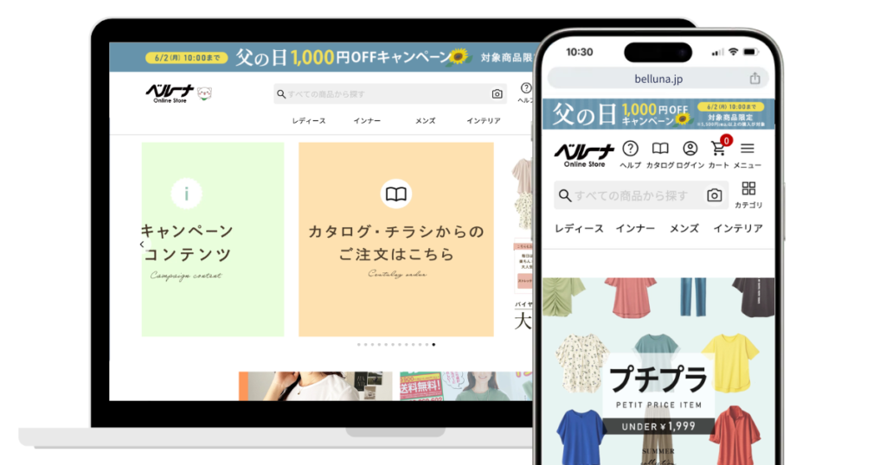Tap the Login profile icon on the phone
Image resolution: width=886 pixels, height=465 pixels.
click(690, 149)
